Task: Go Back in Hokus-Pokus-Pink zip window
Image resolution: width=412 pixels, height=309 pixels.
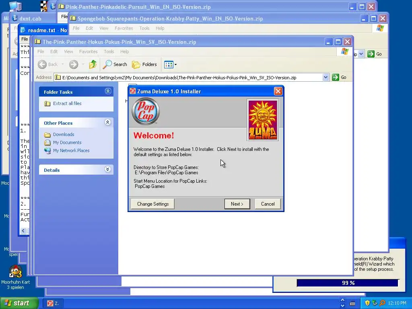Action: 48,64
